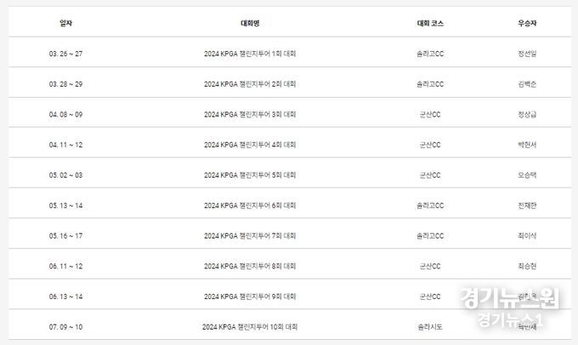
Task: Click the 우승자 column header
Action: tap(527, 23)
